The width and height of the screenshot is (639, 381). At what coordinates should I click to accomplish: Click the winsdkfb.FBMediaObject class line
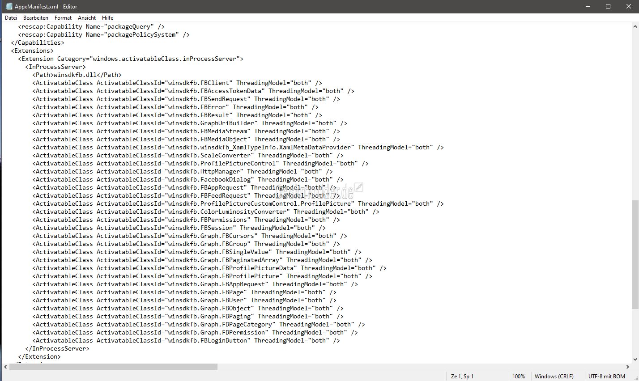click(x=186, y=139)
